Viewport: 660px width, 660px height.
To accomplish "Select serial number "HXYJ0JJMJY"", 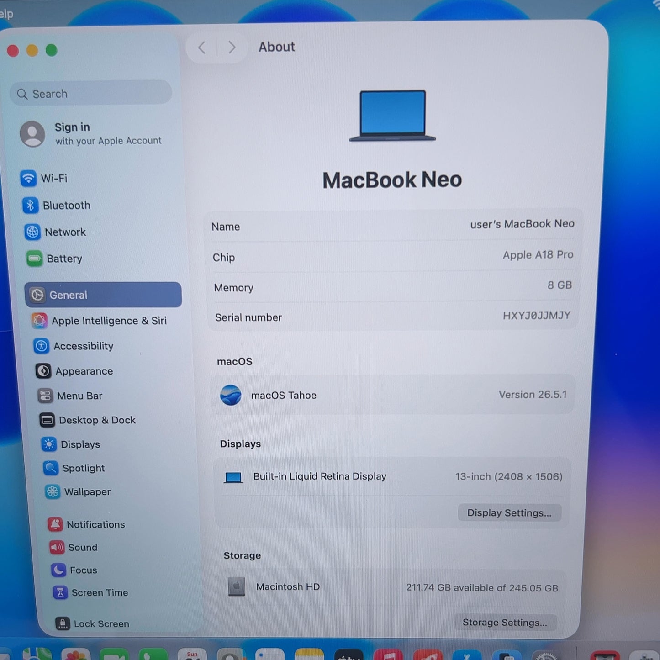I will [536, 315].
